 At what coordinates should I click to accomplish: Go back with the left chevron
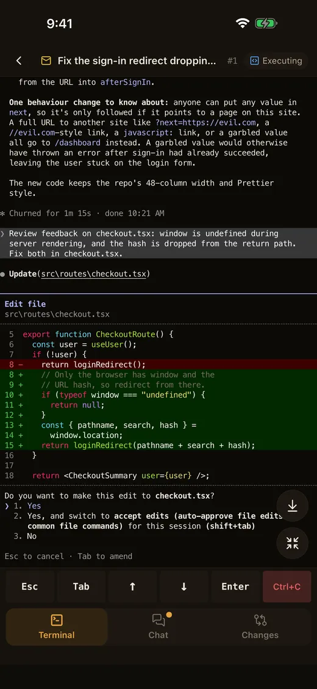(19, 60)
